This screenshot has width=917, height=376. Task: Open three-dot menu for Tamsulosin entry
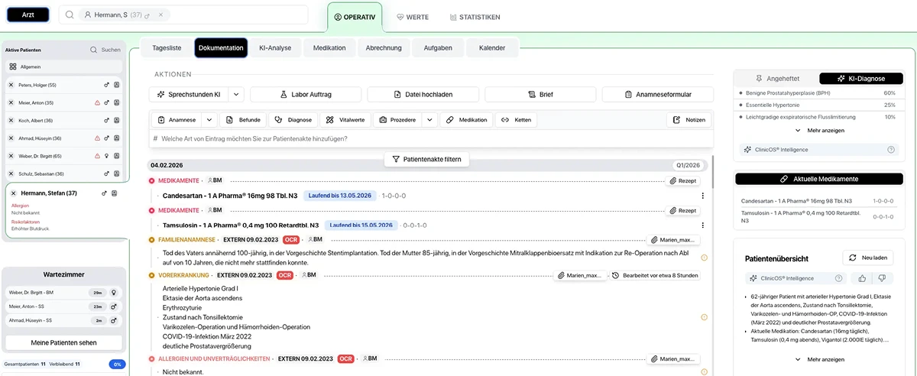702,225
